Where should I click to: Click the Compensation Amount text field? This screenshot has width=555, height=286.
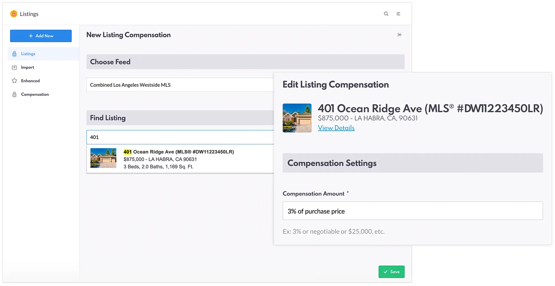[x=413, y=211]
